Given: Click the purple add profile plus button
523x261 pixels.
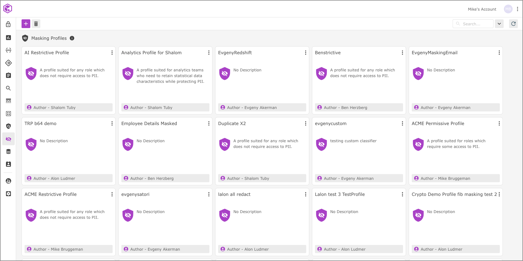Looking at the screenshot, I should tap(26, 24).
